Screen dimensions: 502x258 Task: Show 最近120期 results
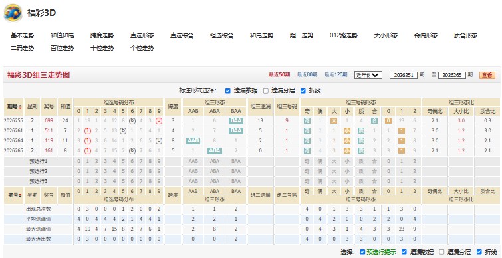[336, 75]
